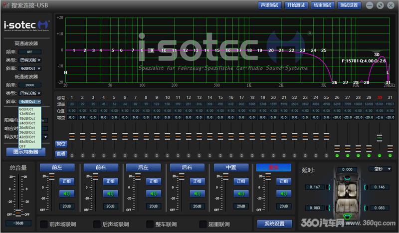
Task: Click the low-pass 频率 20000 field
Action: click(x=30, y=85)
